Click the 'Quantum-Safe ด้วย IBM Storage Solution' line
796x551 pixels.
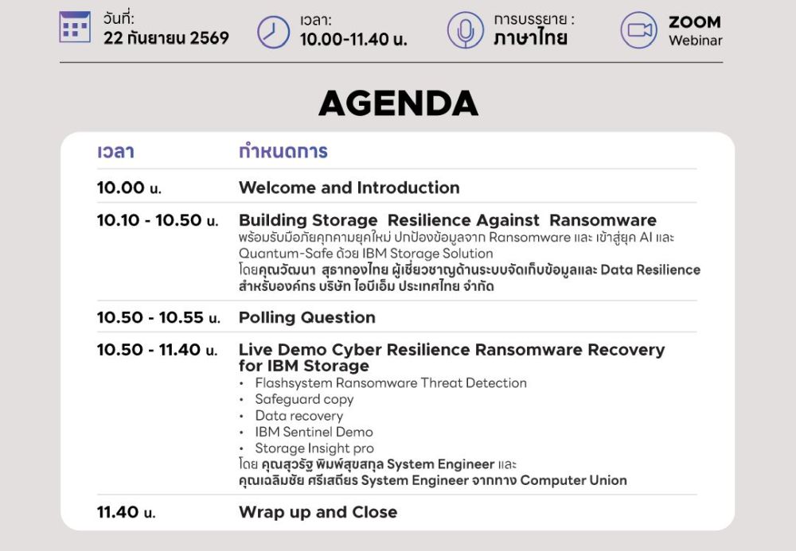pos(366,254)
